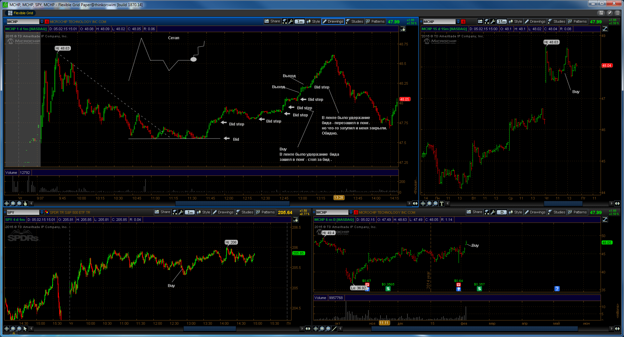Click the Share button in the MCHP 1m chart

272,21
